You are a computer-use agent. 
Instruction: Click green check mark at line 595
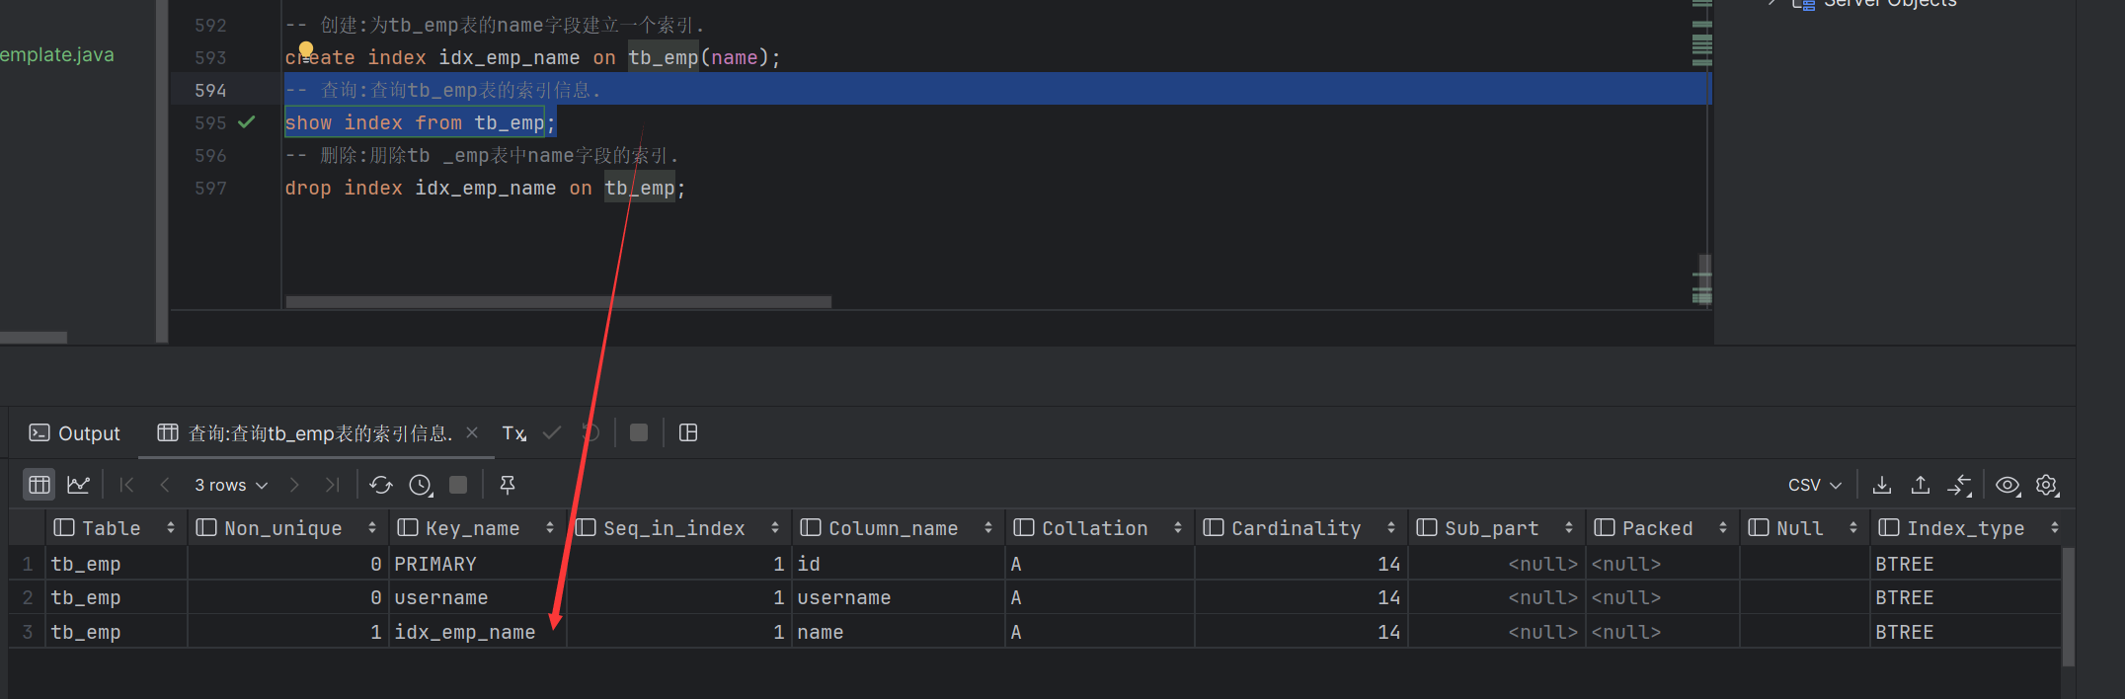(x=247, y=121)
